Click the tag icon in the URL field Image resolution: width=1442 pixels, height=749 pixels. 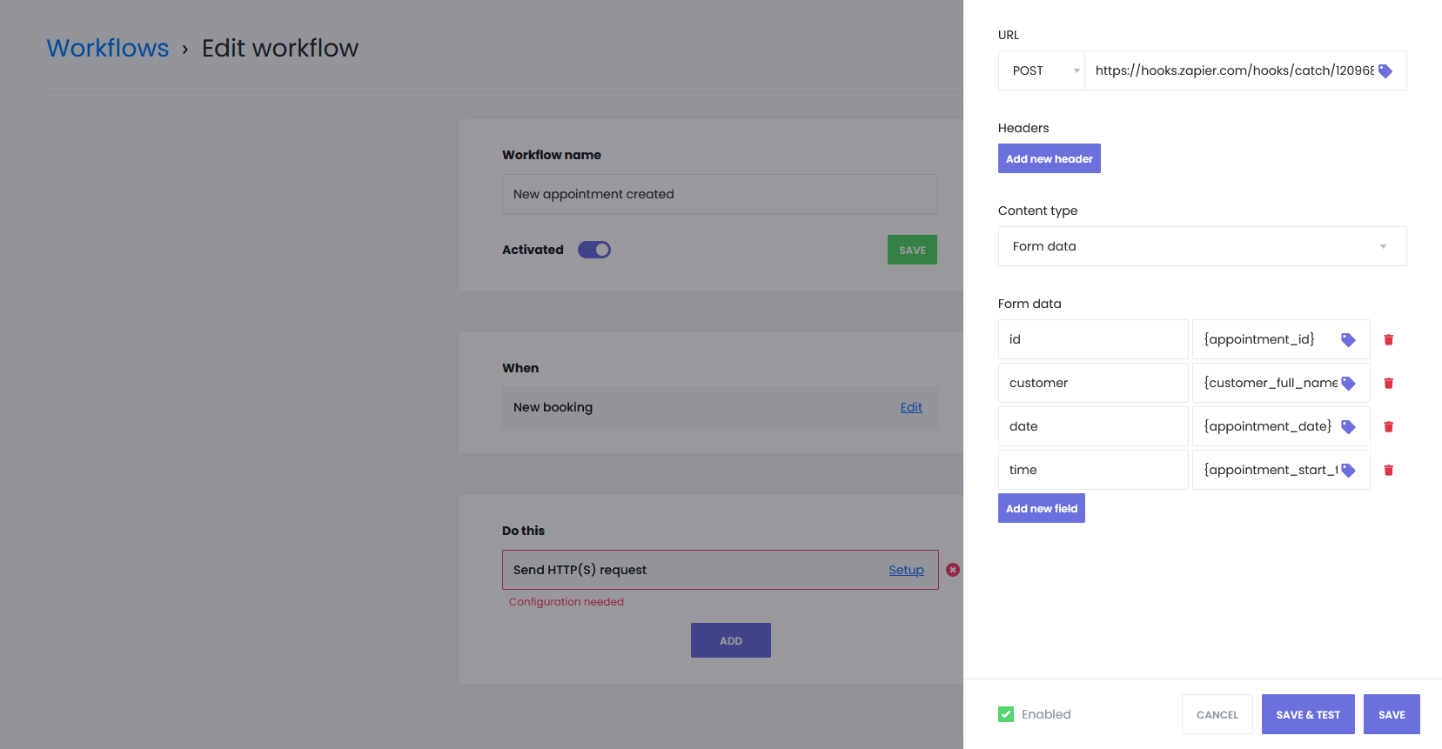(1385, 71)
